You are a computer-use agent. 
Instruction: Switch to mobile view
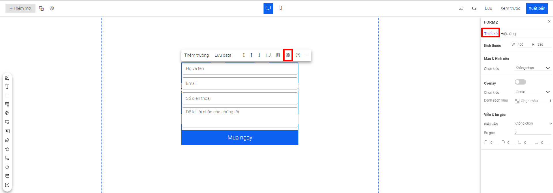point(280,8)
